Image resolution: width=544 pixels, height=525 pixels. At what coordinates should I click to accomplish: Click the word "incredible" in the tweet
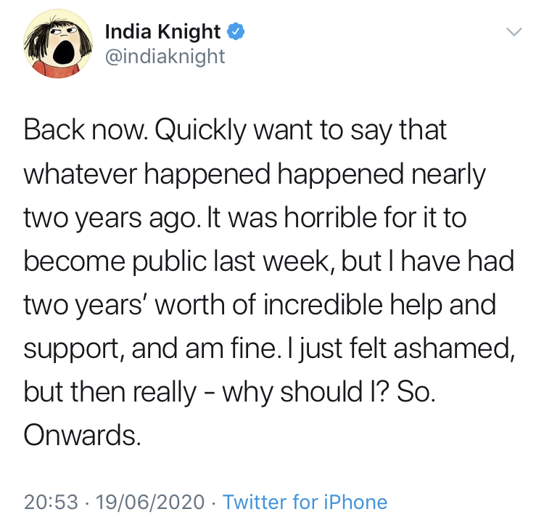click(323, 304)
